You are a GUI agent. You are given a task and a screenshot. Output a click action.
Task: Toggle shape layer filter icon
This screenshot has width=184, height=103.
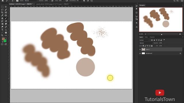[x=159, y=40]
